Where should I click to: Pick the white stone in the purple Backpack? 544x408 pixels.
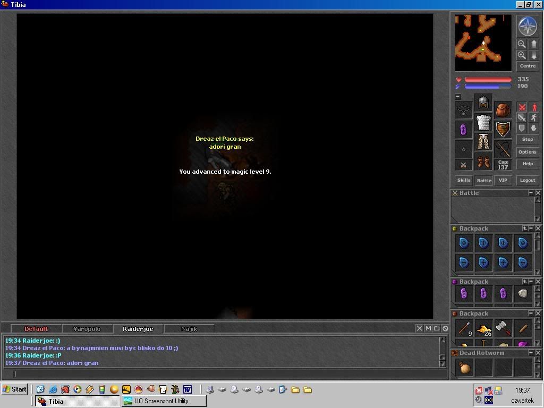click(x=523, y=294)
